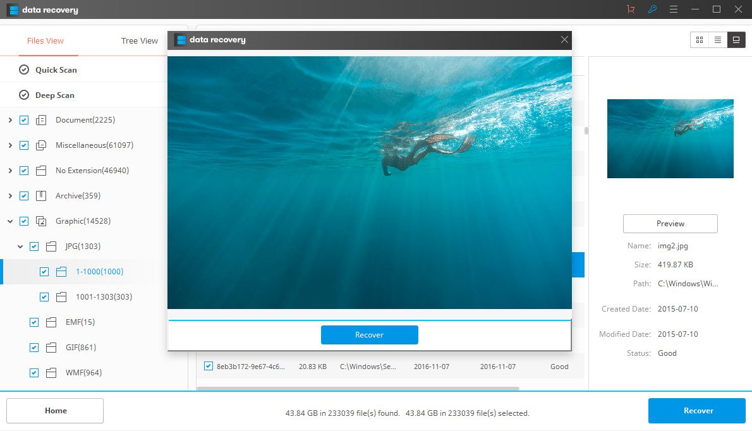Click the Graphic file type icon
The width and height of the screenshot is (752, 431).
coord(40,221)
